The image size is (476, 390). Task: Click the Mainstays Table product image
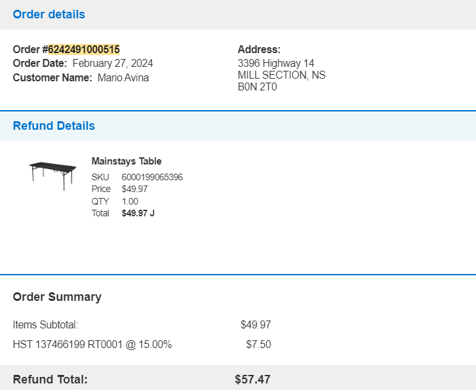pos(53,176)
